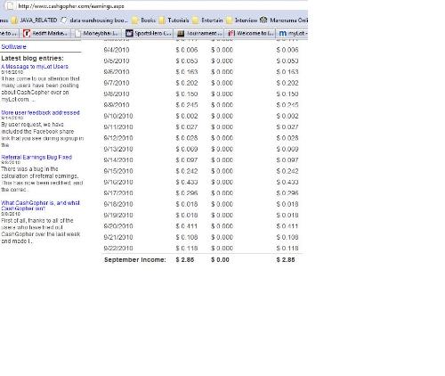
Task: Select the 9/4/2010 date cell
Action: click(117, 50)
